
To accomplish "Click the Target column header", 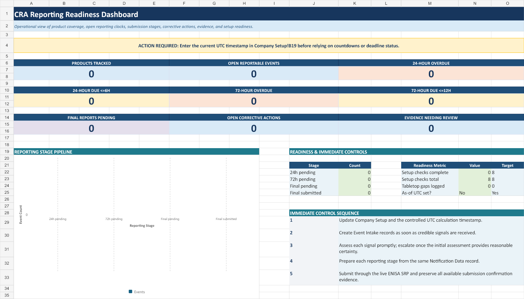I will click(x=508, y=165).
